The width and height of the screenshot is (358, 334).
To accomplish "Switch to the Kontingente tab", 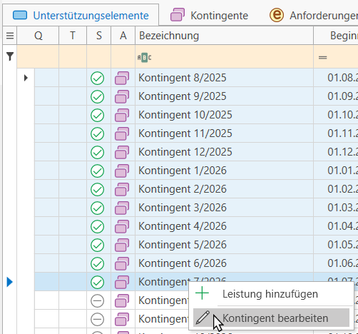I will coord(209,16).
